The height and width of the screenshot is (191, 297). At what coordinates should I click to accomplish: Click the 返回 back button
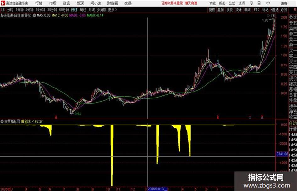[x=283, y=10]
